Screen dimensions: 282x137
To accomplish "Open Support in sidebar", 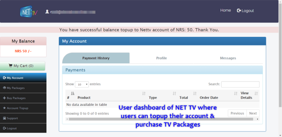I will pos(23,118).
